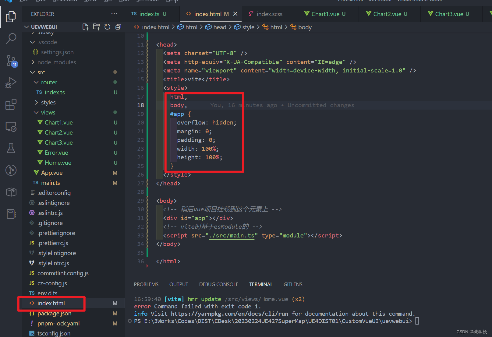
Task: Open Explorer more actions ellipsis
Action: coord(114,14)
